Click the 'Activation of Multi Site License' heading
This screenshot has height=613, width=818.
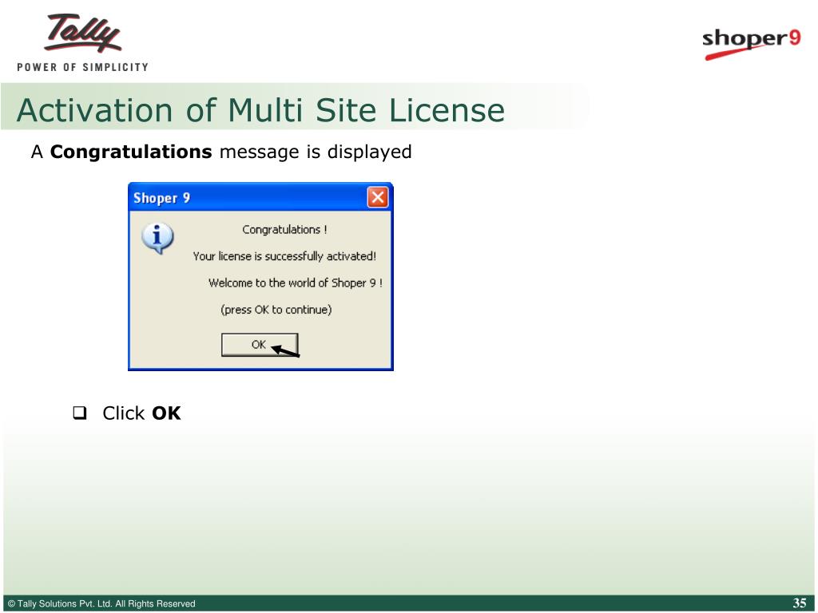pos(261,110)
